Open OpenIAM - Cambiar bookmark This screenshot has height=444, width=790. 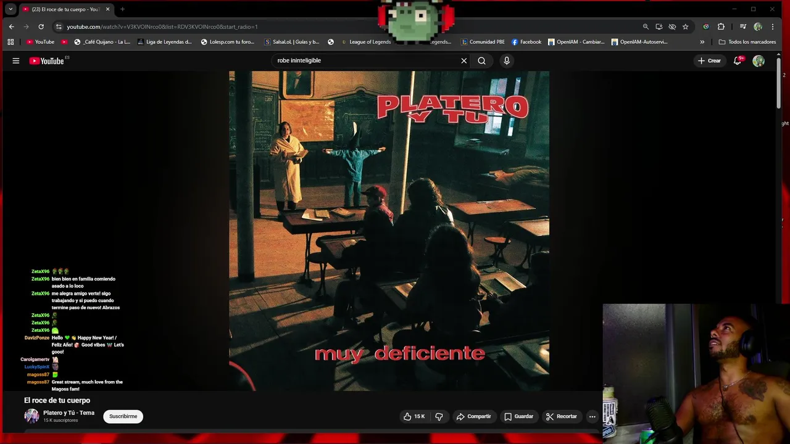tap(576, 42)
